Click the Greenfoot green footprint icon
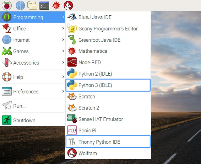This screenshot has height=164, width=201. click(72, 40)
